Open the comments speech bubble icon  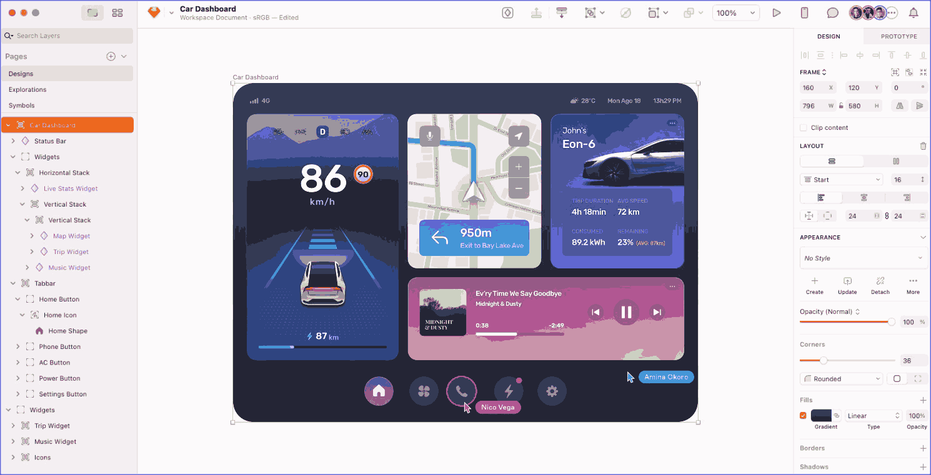pyautogui.click(x=832, y=12)
